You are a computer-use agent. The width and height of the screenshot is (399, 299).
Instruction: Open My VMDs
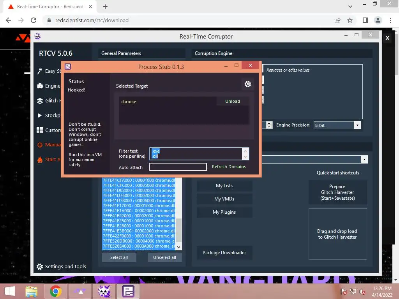pyautogui.click(x=224, y=199)
